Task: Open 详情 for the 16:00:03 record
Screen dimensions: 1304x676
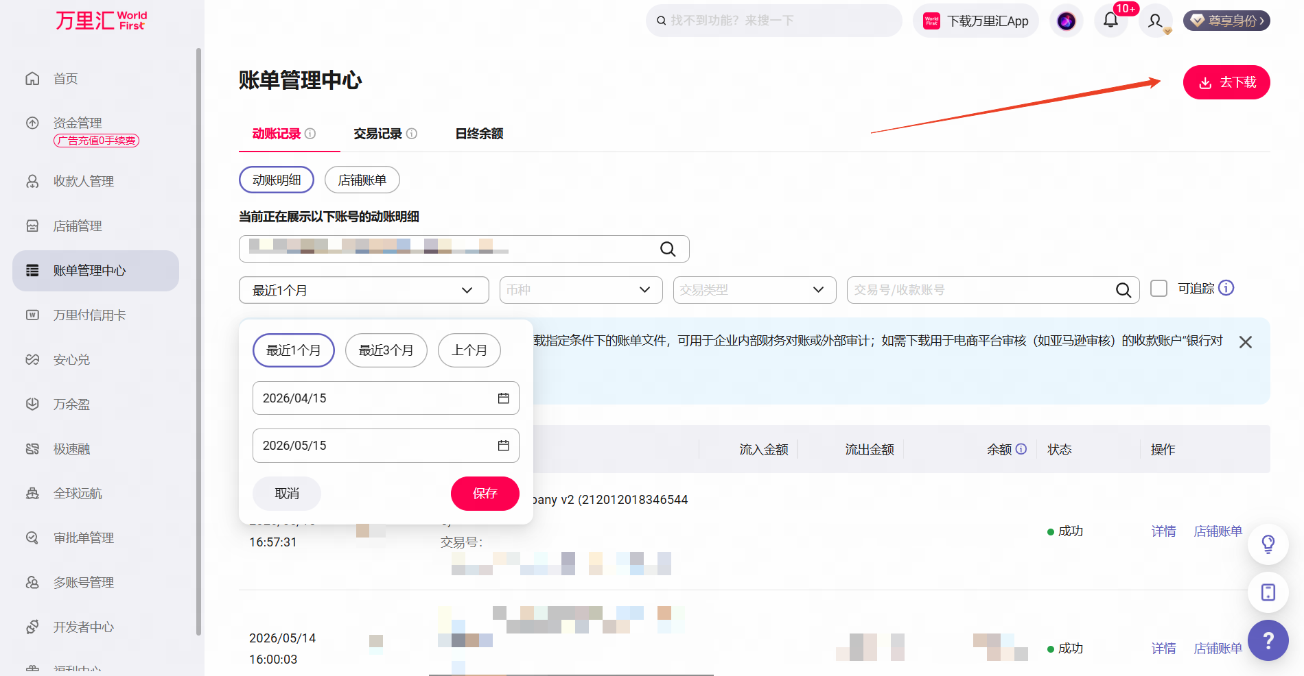Action: 1164,649
